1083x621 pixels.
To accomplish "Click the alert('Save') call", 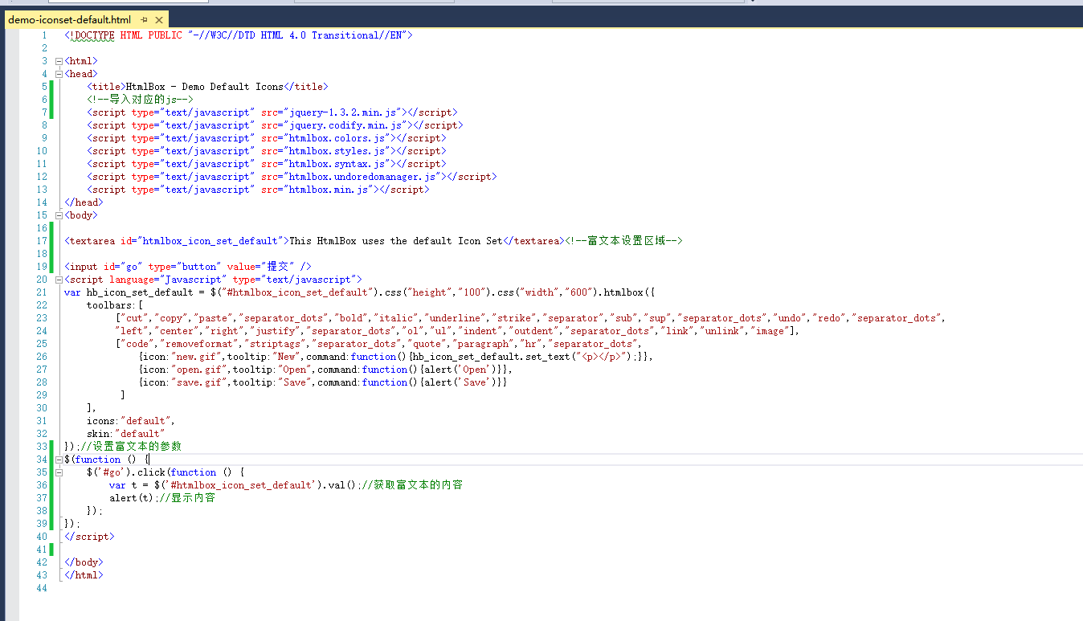I will point(460,382).
